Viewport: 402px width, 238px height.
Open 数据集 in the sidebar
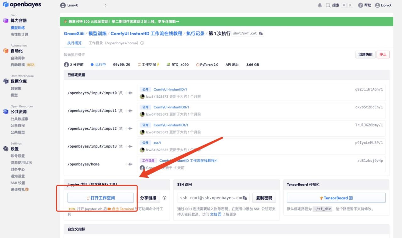click(x=16, y=89)
